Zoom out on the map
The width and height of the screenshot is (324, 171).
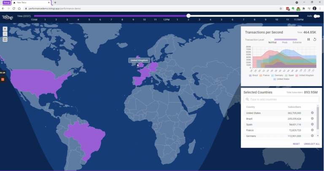[x=5, y=34]
